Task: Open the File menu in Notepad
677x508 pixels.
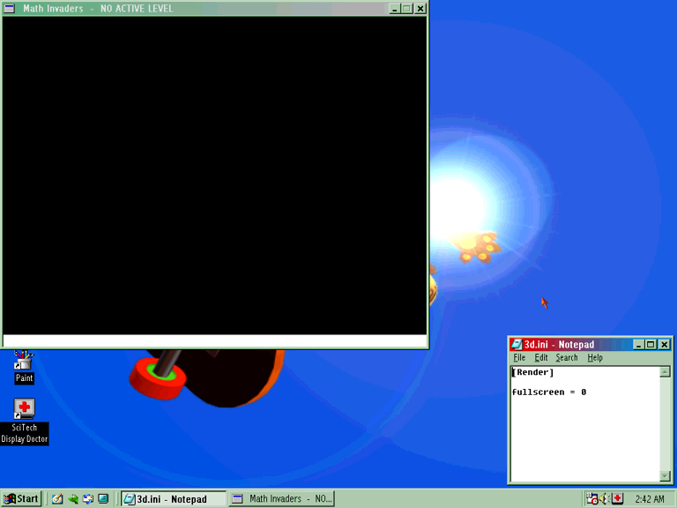Action: click(x=519, y=358)
